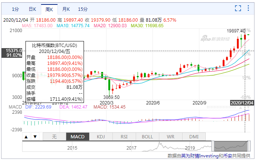Image resolution: width=256 pixels, height=160 pixels.
Task: Click the MA10: 14775.74 legend value
Action: (x=73, y=26)
